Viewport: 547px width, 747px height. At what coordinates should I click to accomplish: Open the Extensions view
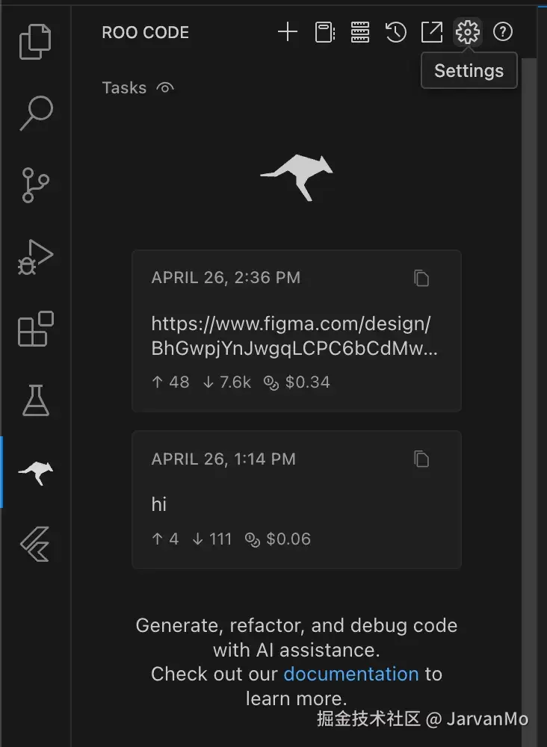[x=34, y=329]
